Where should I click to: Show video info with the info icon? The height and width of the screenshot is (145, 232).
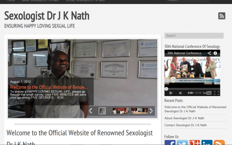pos(215,53)
